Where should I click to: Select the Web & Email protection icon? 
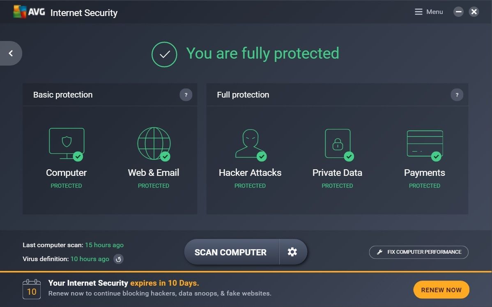click(x=154, y=143)
